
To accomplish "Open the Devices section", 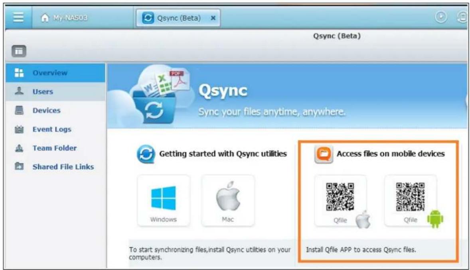I will coord(55,110).
